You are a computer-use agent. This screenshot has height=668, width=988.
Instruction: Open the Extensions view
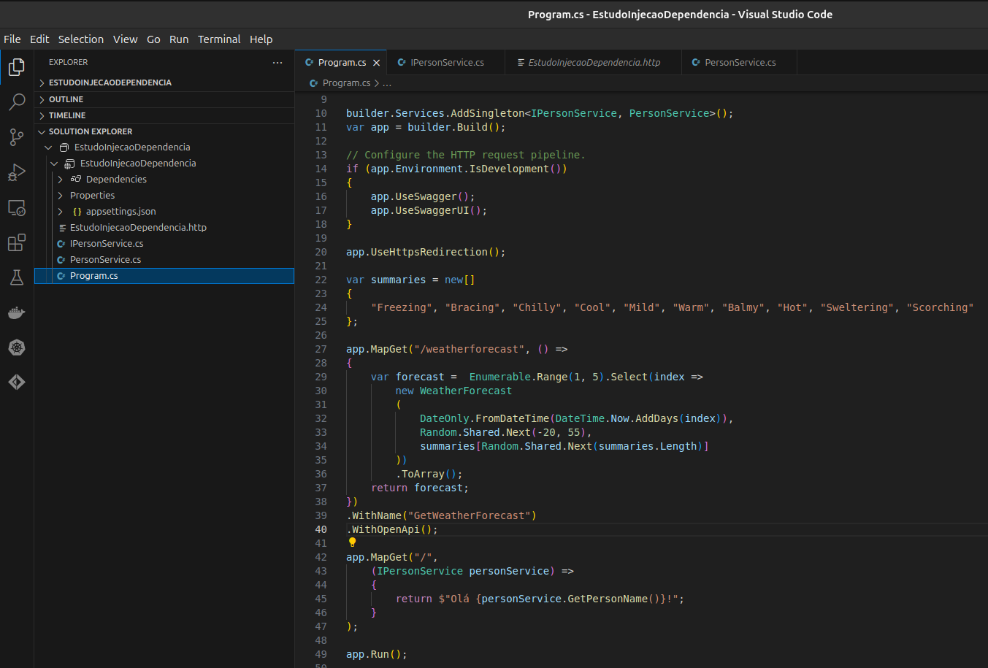[17, 242]
